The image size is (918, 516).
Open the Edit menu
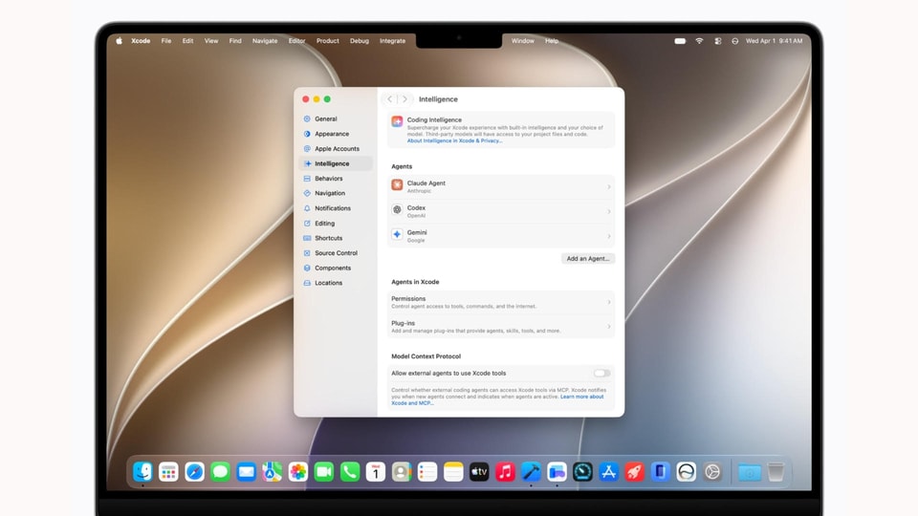point(187,41)
